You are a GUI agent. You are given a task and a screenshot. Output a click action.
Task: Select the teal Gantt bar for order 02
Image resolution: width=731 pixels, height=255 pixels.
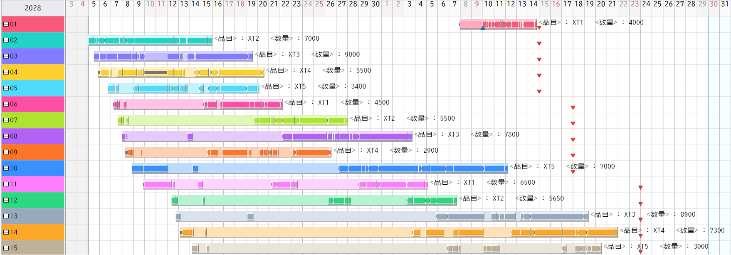[150, 40]
